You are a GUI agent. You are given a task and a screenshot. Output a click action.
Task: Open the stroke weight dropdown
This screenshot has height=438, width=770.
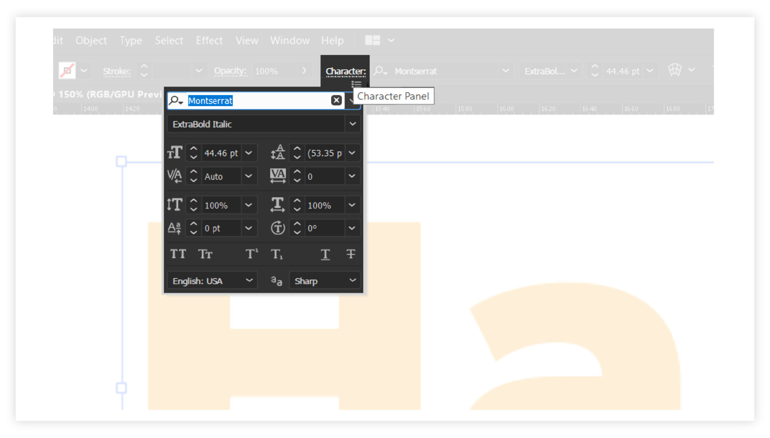[x=199, y=71]
